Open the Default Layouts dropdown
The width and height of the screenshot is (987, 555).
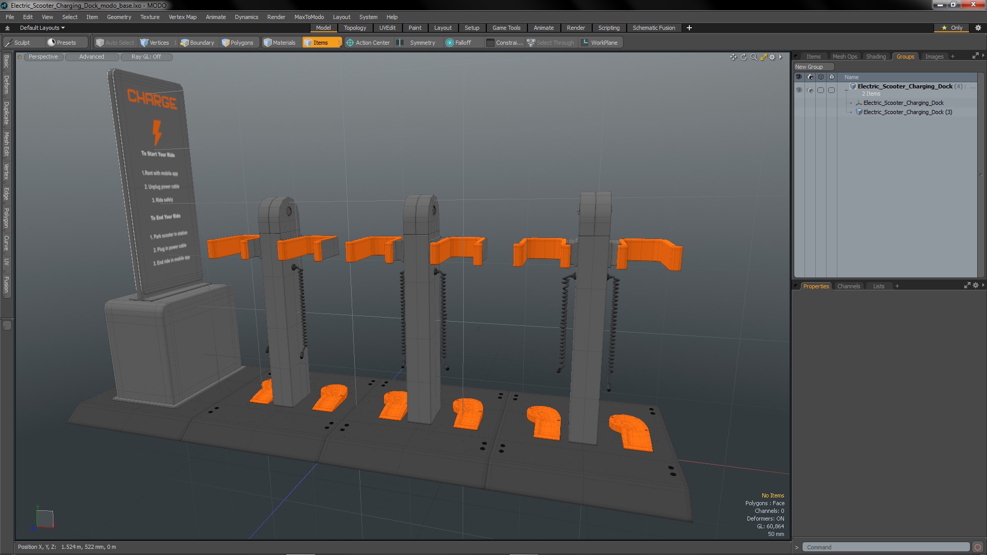41,28
